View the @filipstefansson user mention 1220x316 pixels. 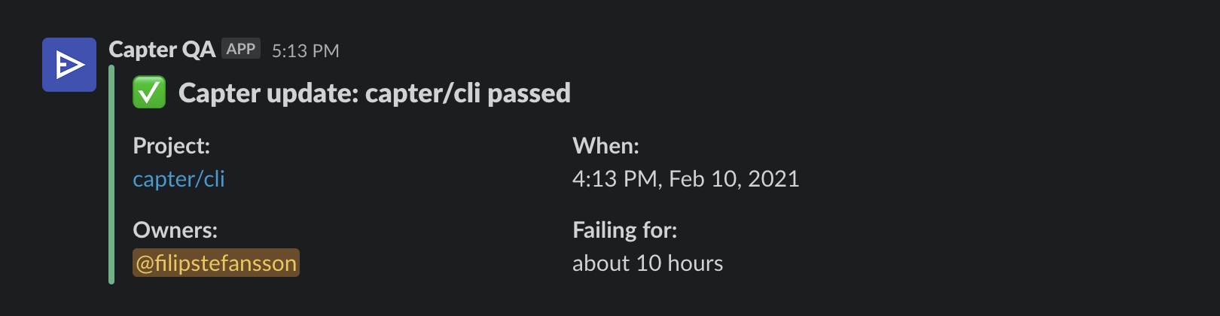click(x=216, y=263)
